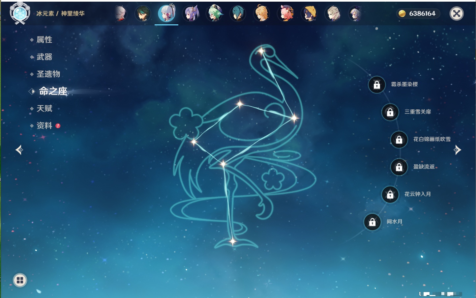Select the green-haired Sucrose portrait

click(215, 14)
